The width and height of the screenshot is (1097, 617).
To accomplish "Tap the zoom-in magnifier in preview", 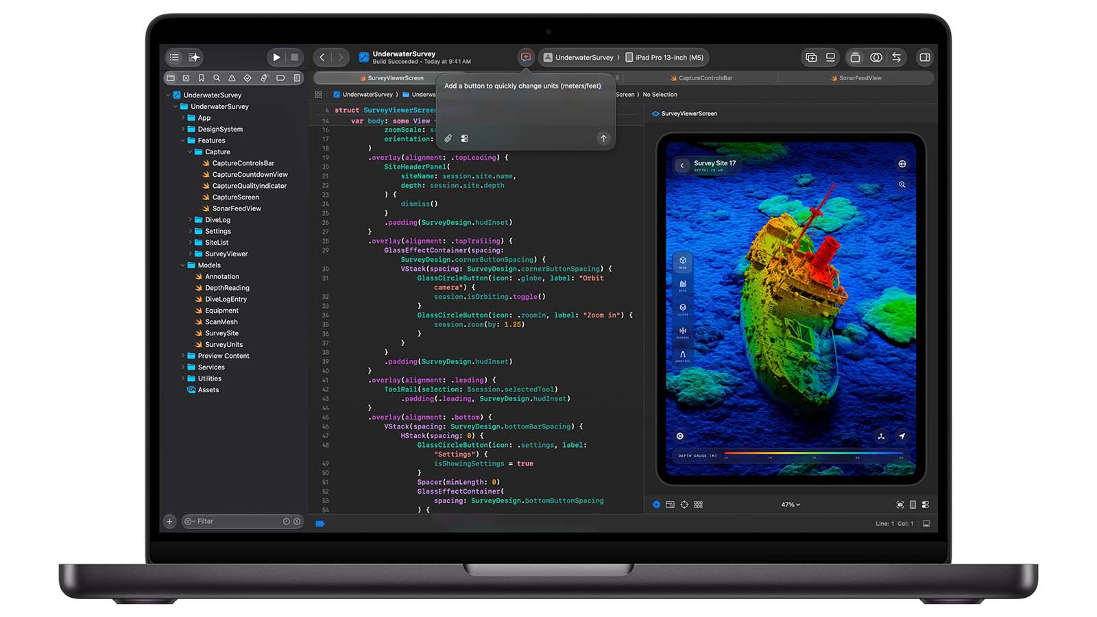I will click(x=902, y=184).
